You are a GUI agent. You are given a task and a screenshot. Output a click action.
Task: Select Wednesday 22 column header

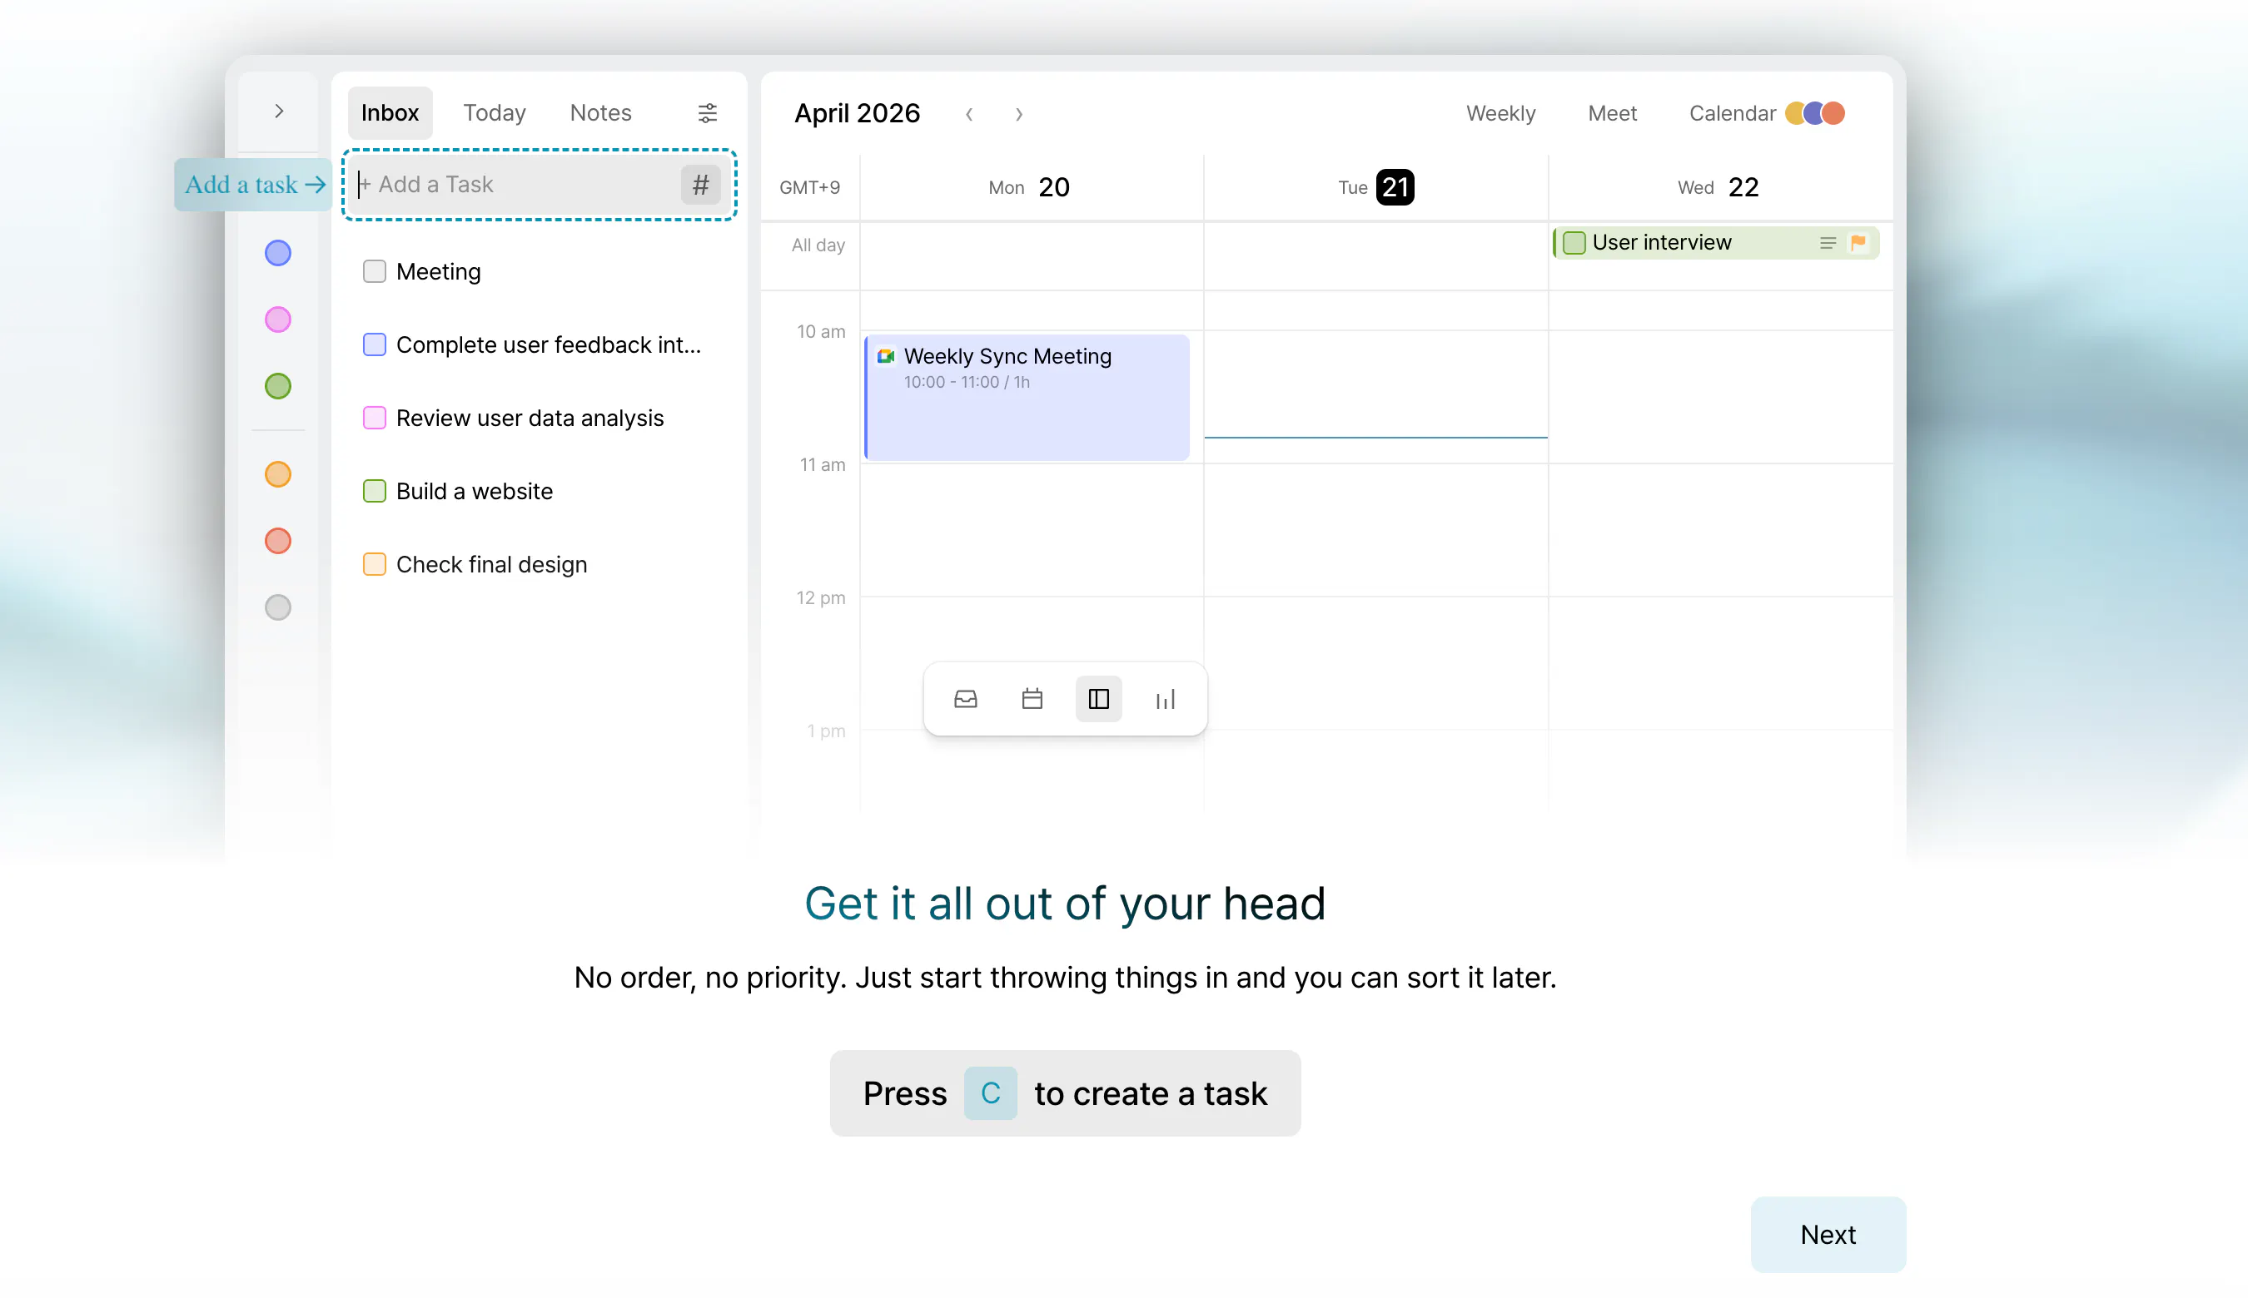pyautogui.click(x=1718, y=187)
